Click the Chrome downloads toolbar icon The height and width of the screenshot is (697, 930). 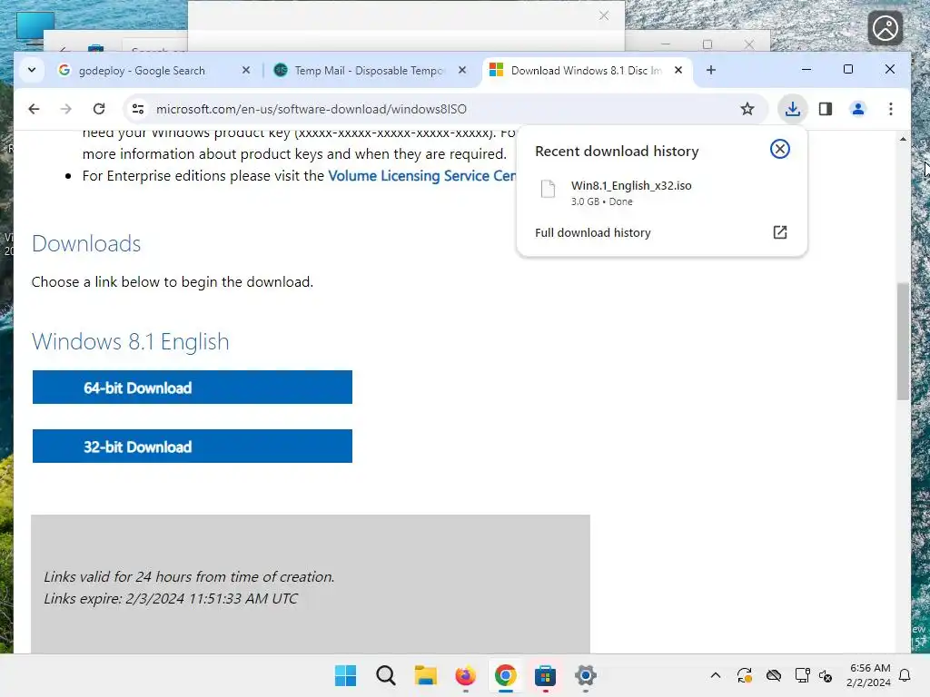(792, 109)
